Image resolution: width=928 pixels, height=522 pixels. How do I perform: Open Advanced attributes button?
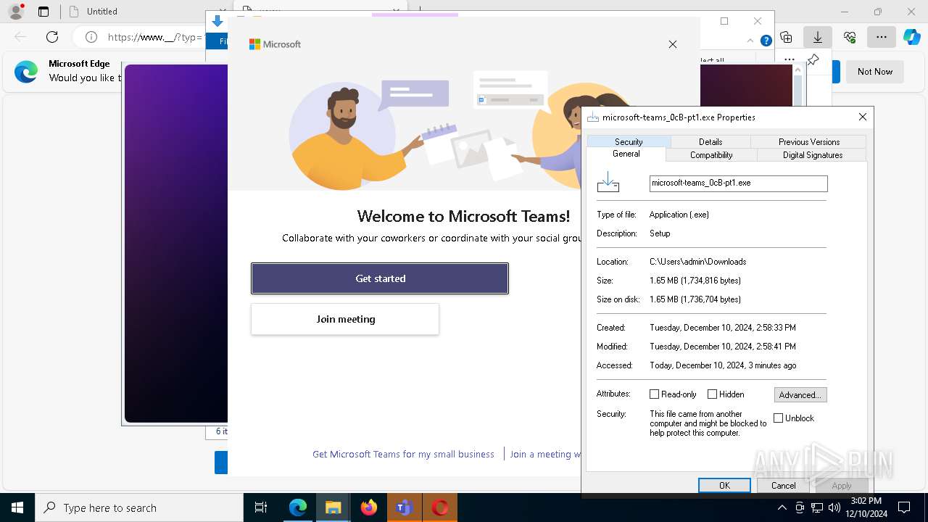click(800, 395)
